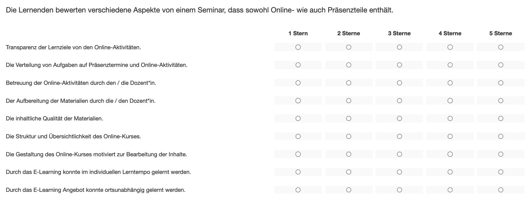
Task: Select 4 Sterne for ortsunabhängig gelernt row
Action: [450, 190]
